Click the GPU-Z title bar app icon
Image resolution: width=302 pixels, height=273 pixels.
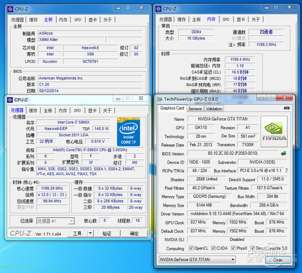[x=160, y=99]
